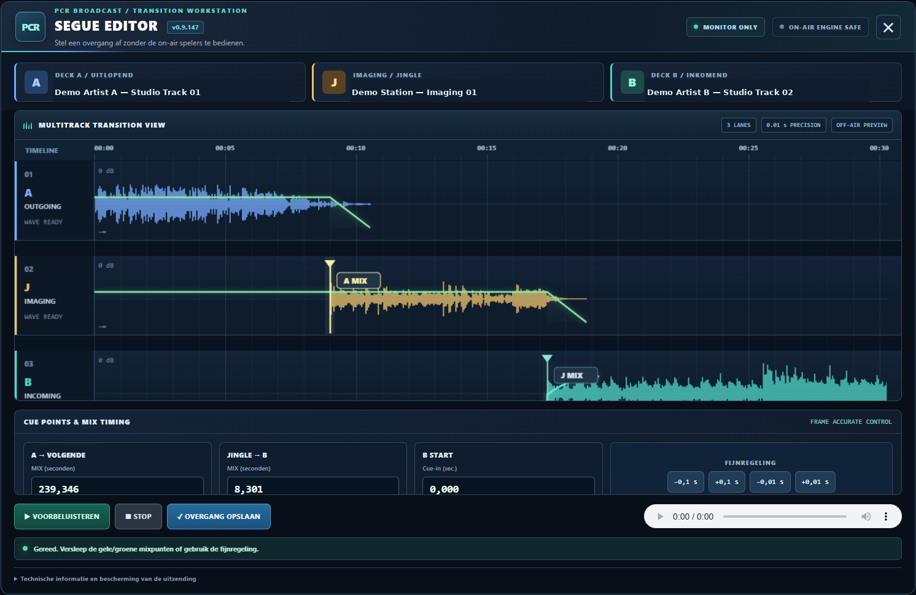Close the Segue Editor with the X button
The image size is (916, 595).
pyautogui.click(x=888, y=27)
